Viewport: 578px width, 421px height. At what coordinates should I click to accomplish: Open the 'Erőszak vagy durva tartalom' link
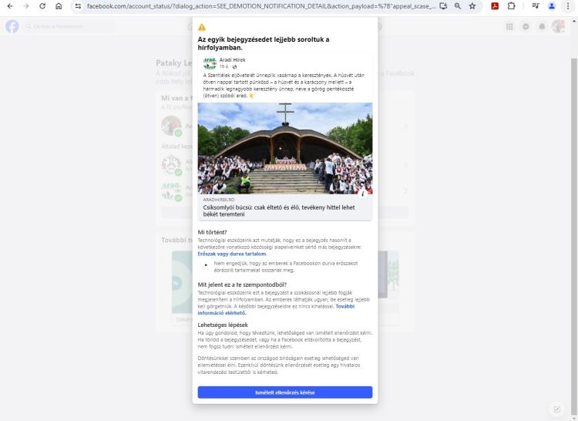pyautogui.click(x=232, y=254)
